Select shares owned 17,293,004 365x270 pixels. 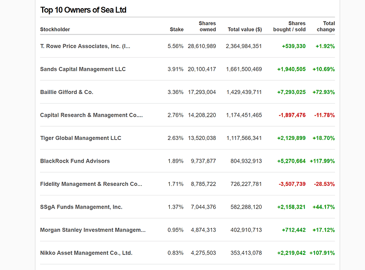(202, 92)
